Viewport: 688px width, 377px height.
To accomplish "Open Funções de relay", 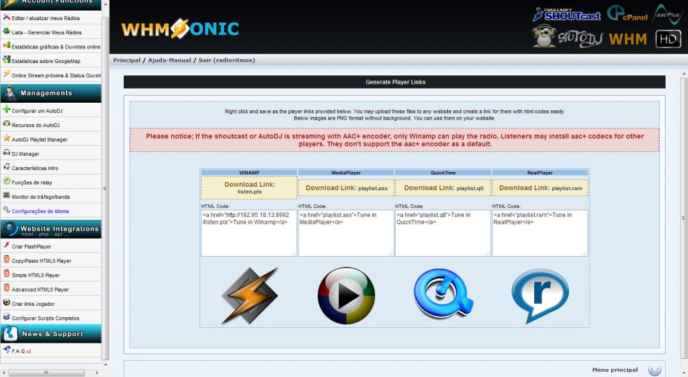I will pos(32,183).
